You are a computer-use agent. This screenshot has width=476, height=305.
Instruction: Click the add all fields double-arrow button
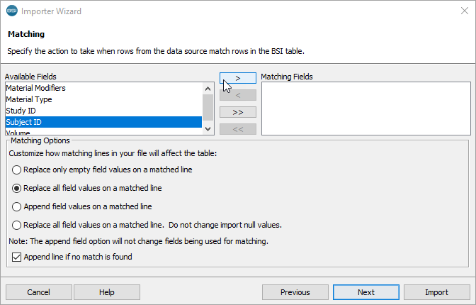click(237, 112)
